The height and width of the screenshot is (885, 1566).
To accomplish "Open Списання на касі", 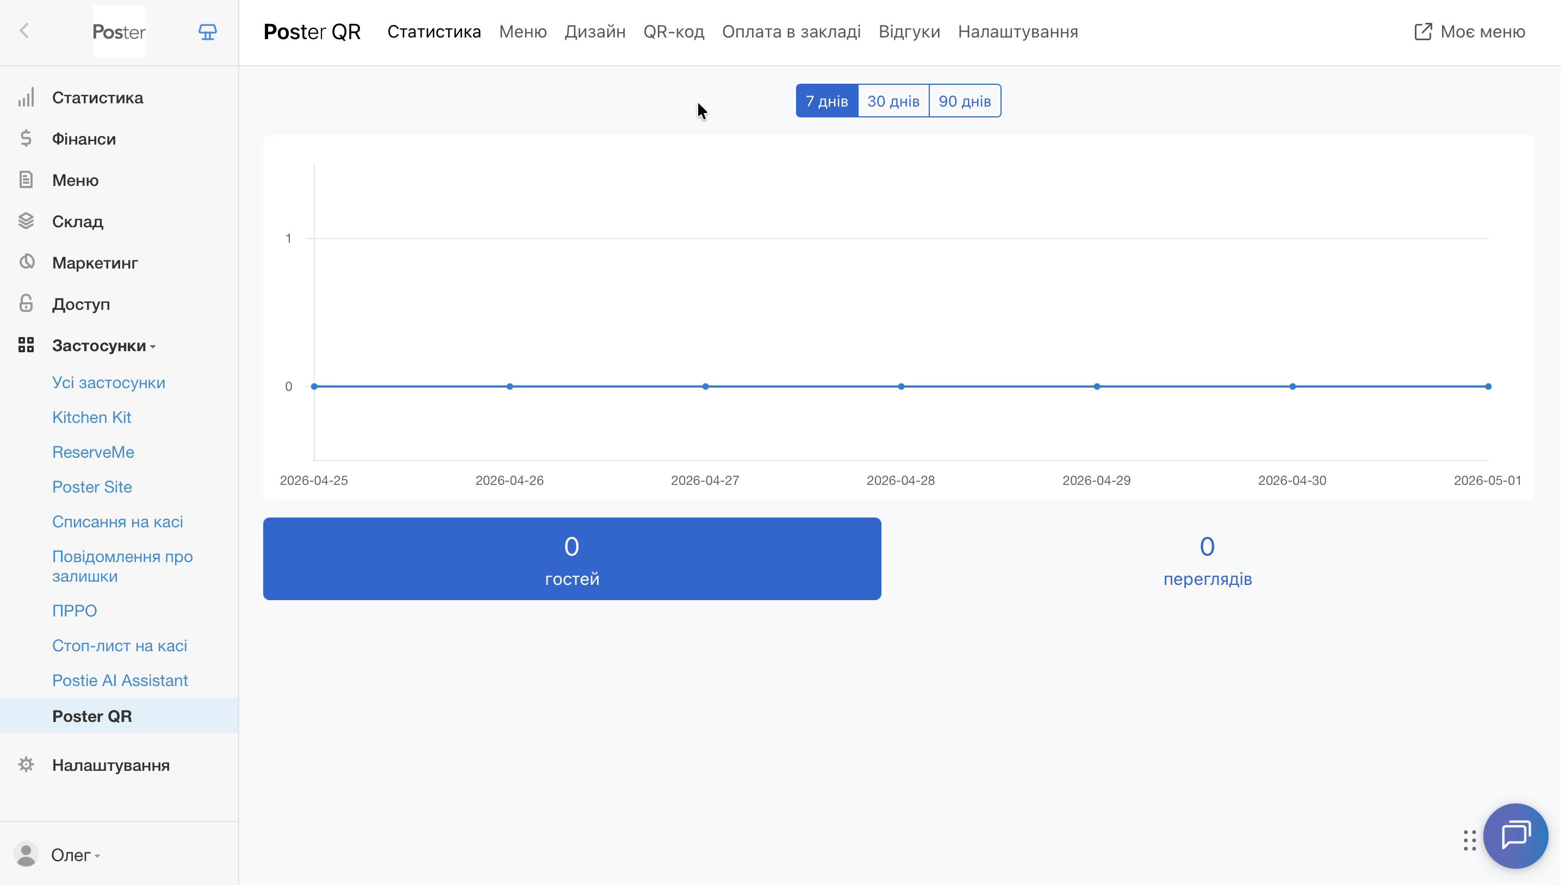I will click(x=117, y=521).
